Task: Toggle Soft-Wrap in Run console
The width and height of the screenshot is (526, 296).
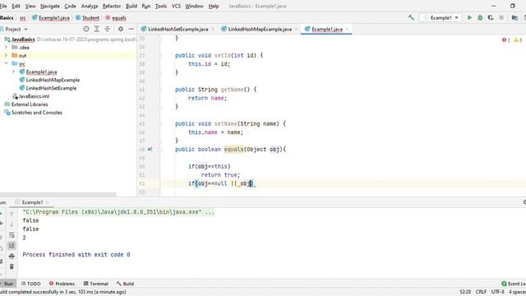Action: pos(12,235)
